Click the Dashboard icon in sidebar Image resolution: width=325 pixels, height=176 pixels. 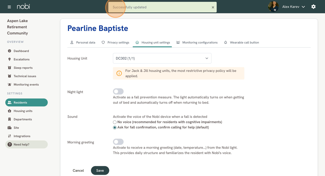point(9,51)
